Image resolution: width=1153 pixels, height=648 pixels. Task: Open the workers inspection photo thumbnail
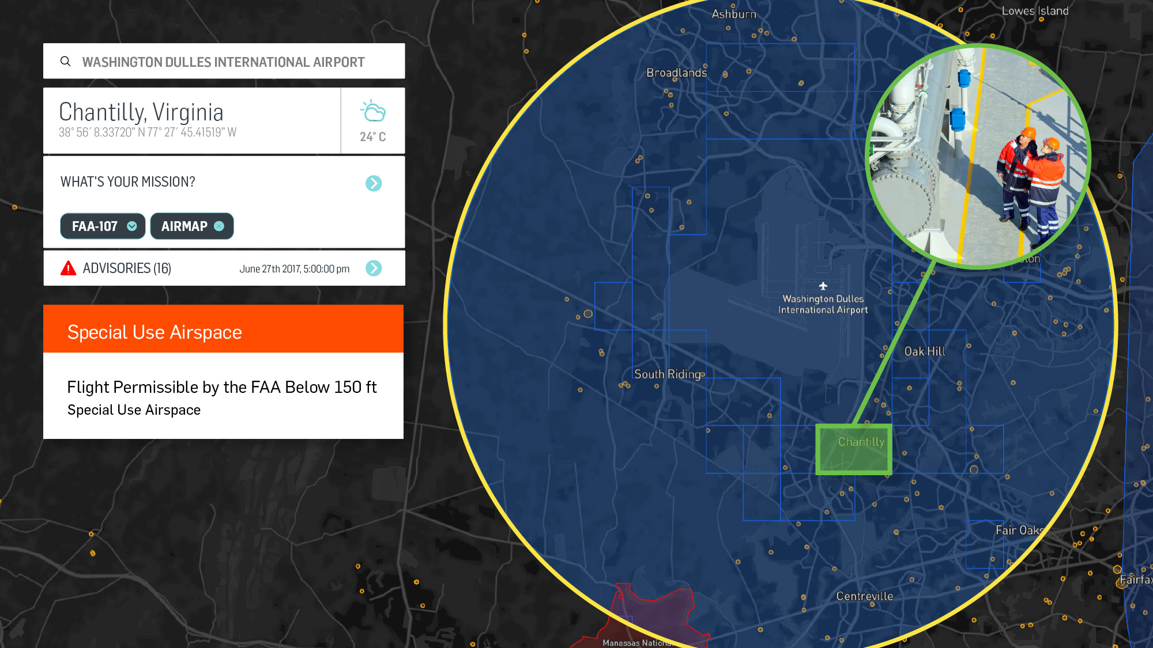click(x=977, y=157)
